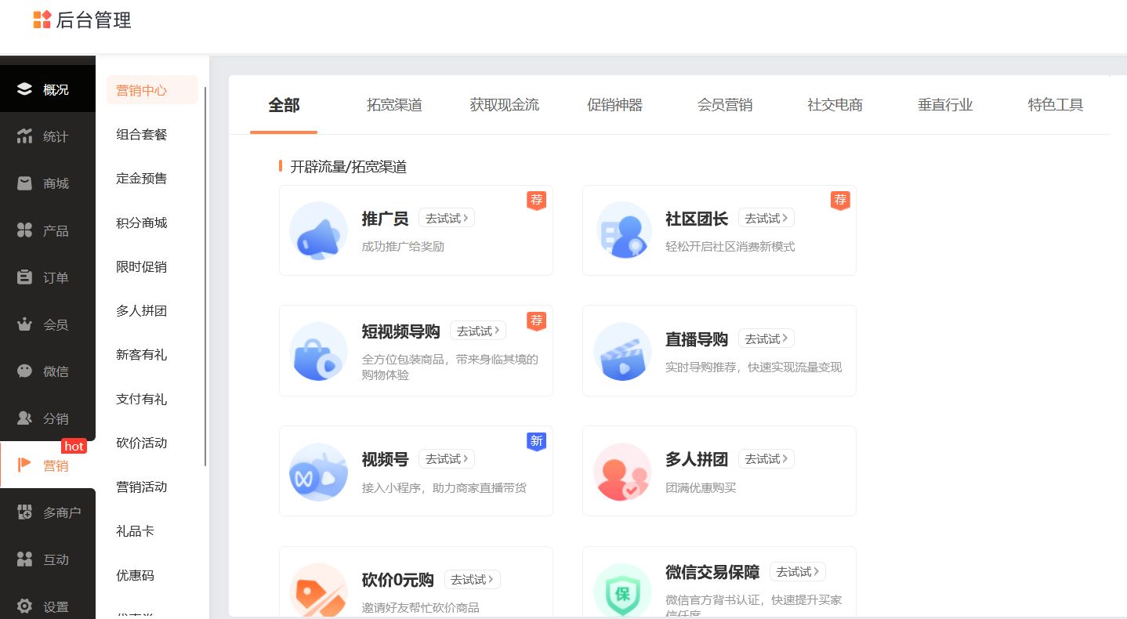Click the 微信 chat face icon in sidebar
The image size is (1127, 619).
[x=24, y=371]
